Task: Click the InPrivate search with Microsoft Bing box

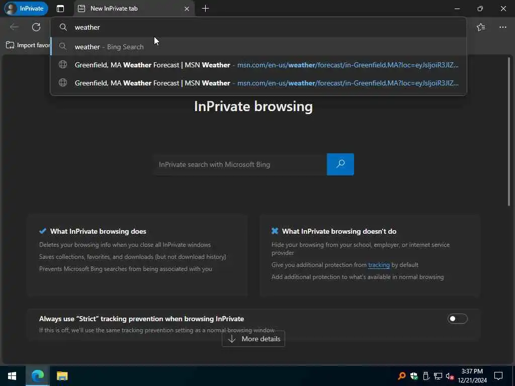Action: point(240,164)
